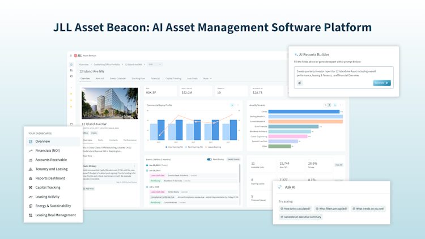Click the Leasing Activity line icon
Viewport: 425px width, 239px height.
click(31, 197)
